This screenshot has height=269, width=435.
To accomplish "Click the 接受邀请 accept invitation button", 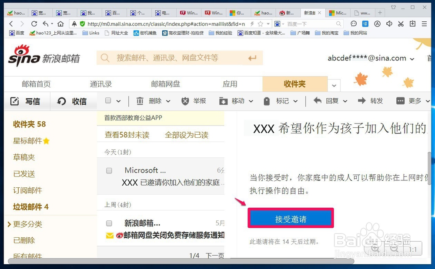I will [291, 219].
